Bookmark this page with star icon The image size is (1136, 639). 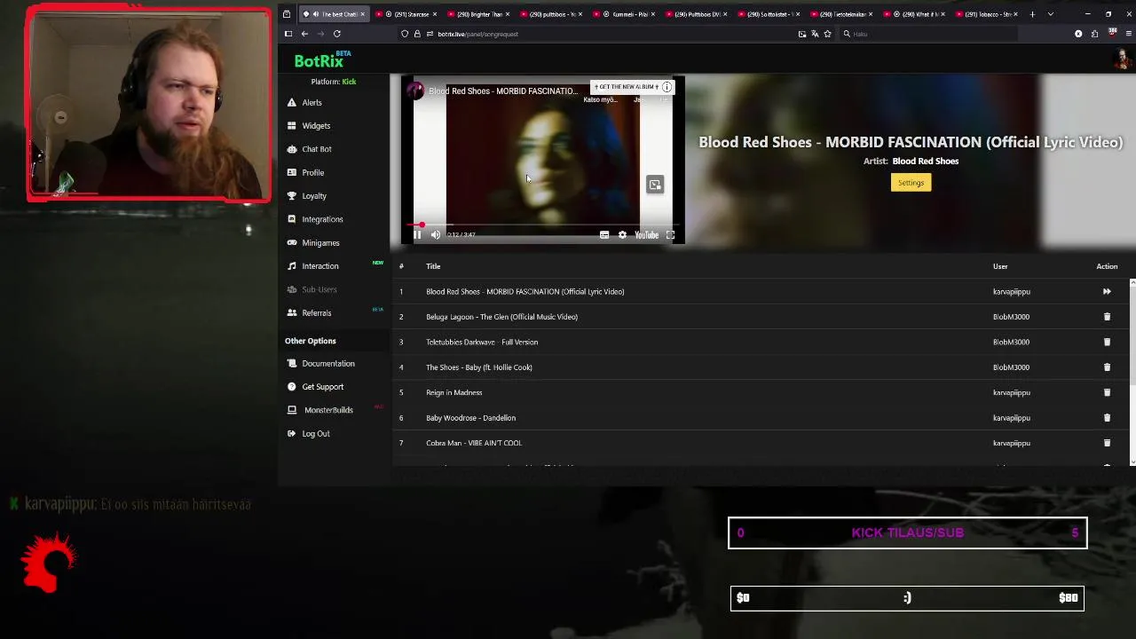click(827, 34)
